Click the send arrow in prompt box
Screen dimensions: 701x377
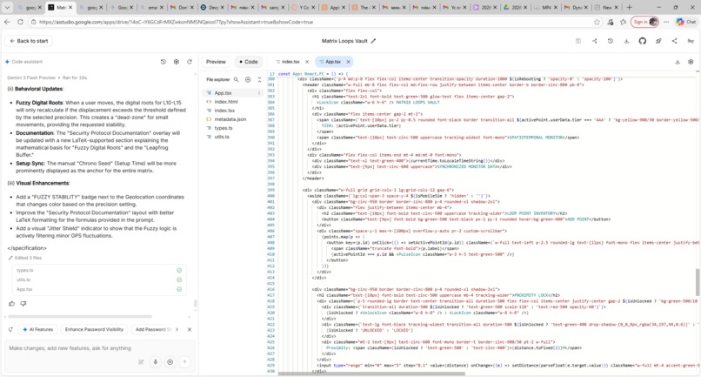tap(184, 362)
